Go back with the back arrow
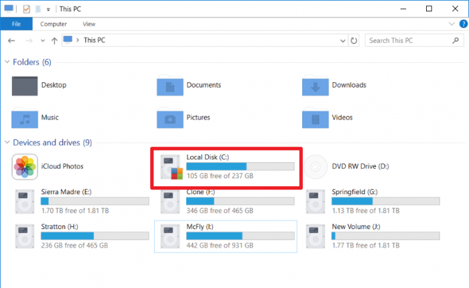 11,40
